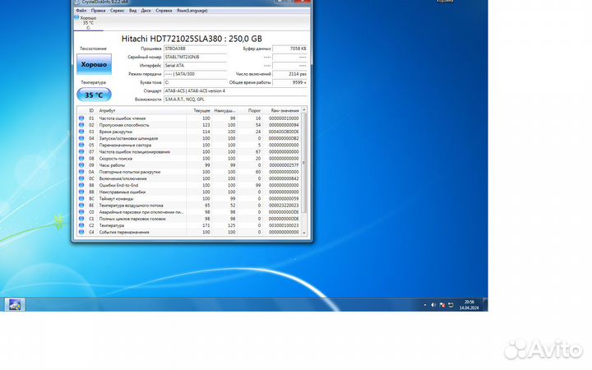Click status icon for Пропускная способность row

point(81,125)
